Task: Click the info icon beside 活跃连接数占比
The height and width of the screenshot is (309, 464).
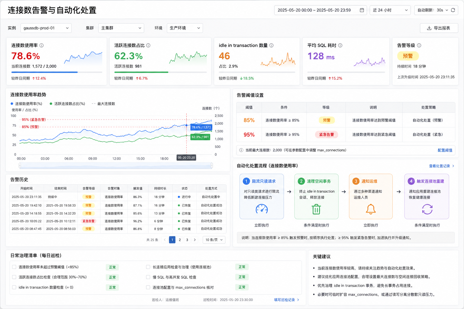Action: tap(148, 46)
